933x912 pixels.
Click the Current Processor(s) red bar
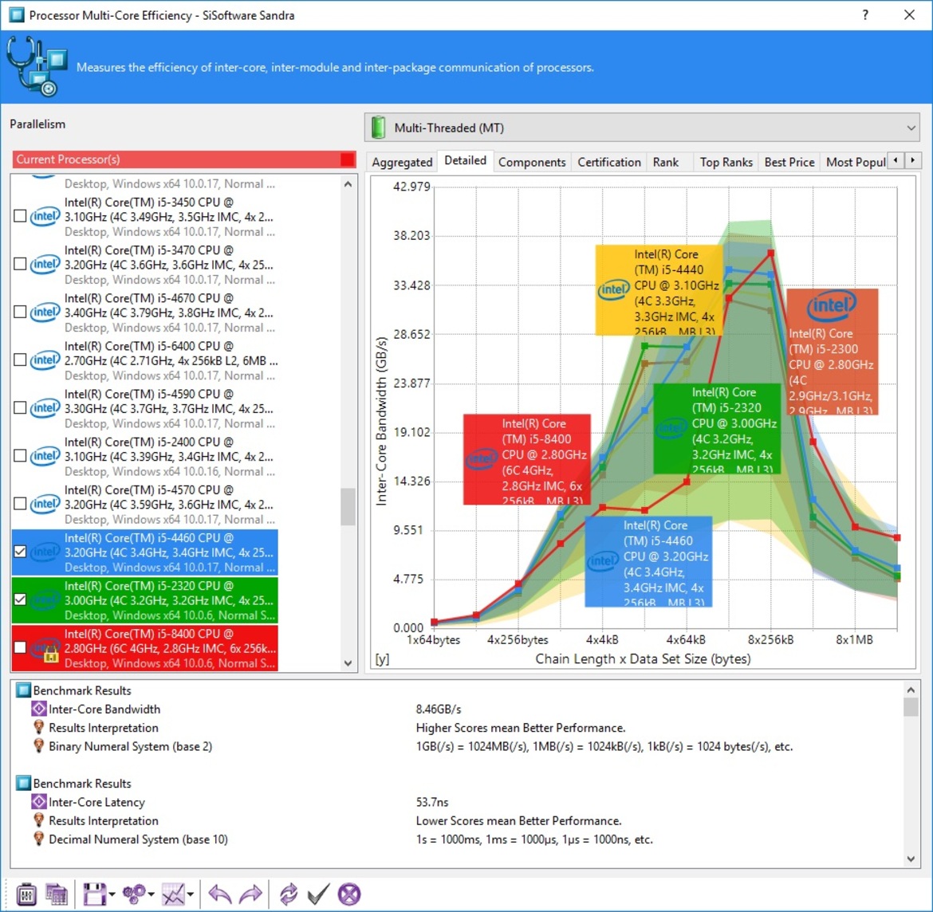point(184,159)
